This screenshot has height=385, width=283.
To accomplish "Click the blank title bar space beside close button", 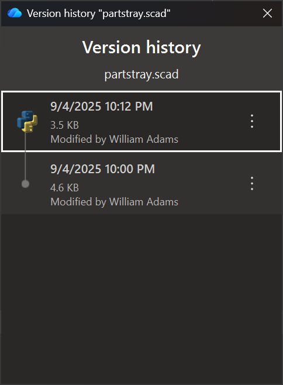I will point(215,13).
